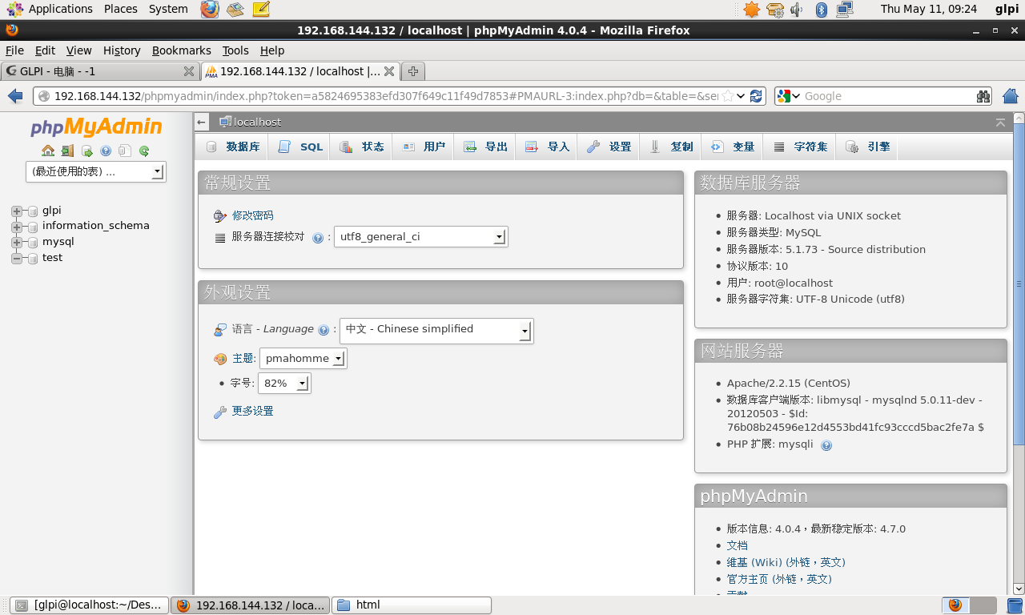Click the mysql database cylinder icon
Viewport: 1025px width, 615px height.
[33, 243]
